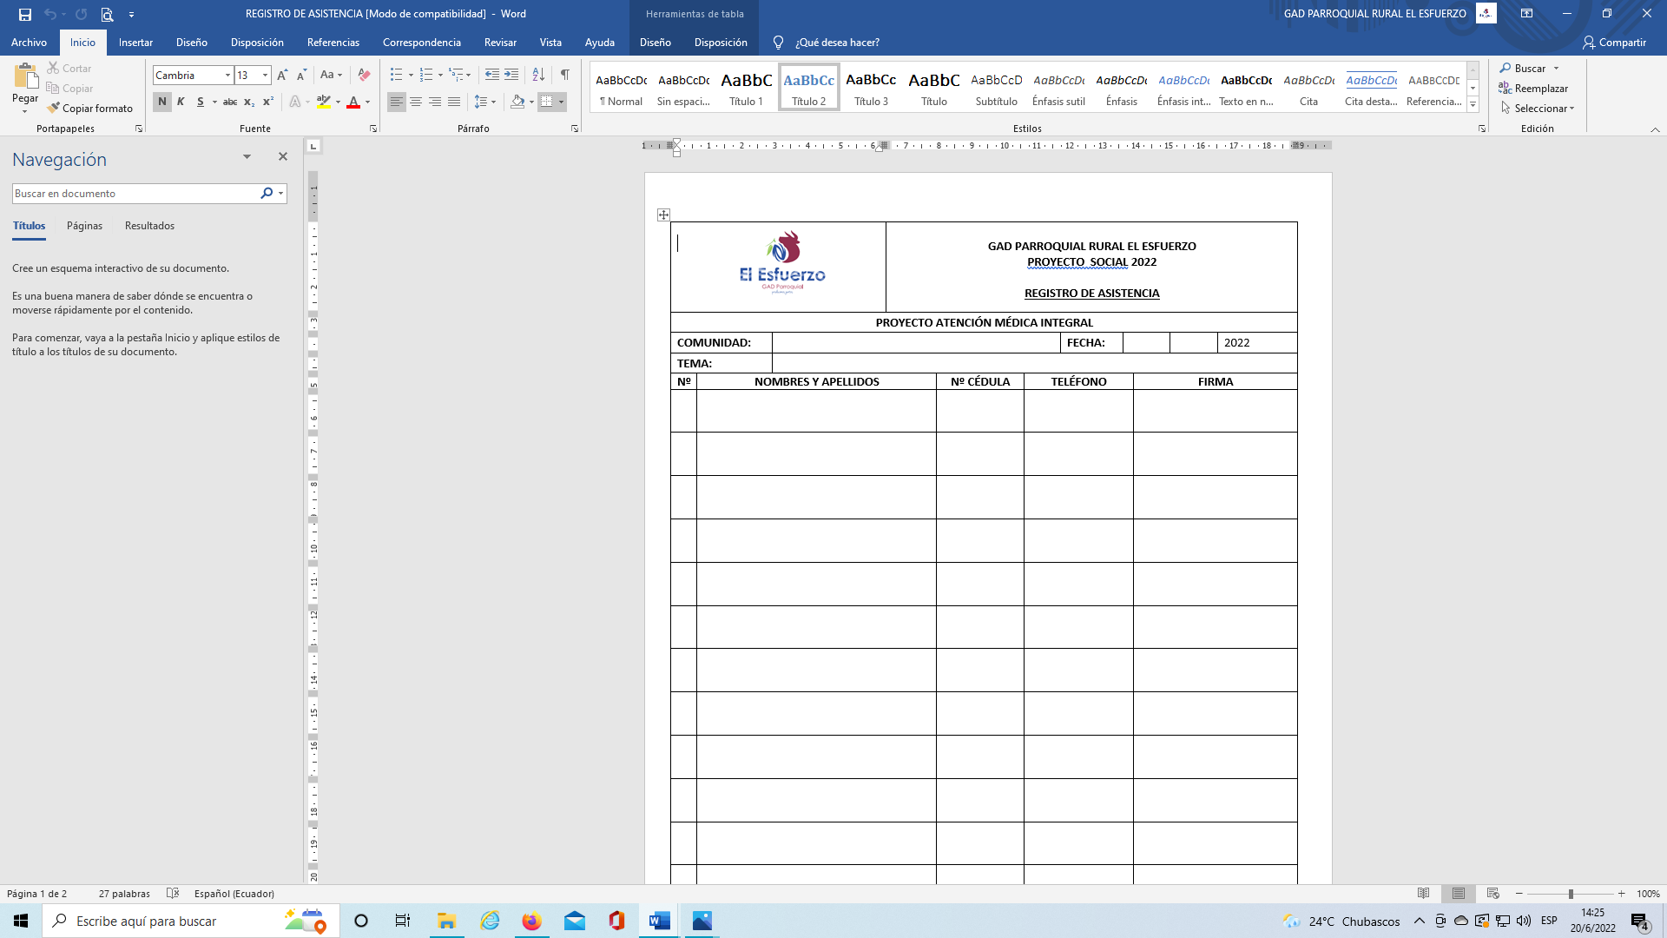Click the clear all formatting icon

[x=364, y=76]
